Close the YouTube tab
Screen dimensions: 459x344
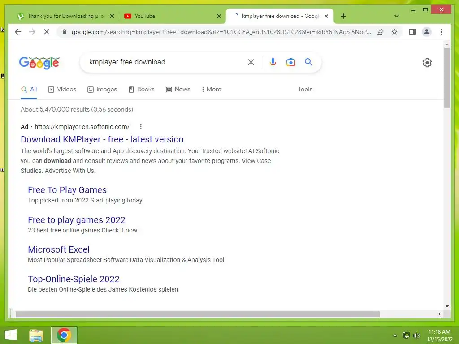219,16
